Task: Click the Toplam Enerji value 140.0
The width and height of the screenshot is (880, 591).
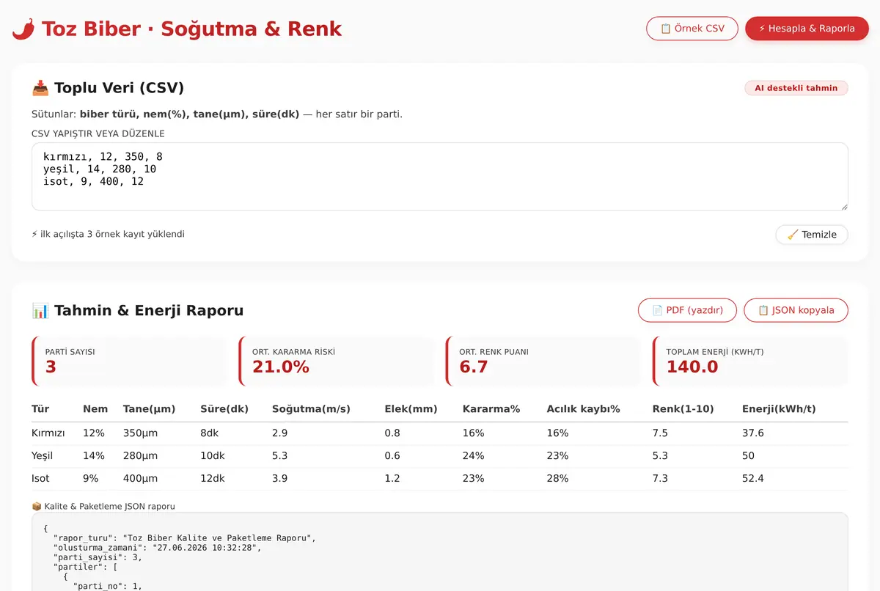Action: (692, 367)
